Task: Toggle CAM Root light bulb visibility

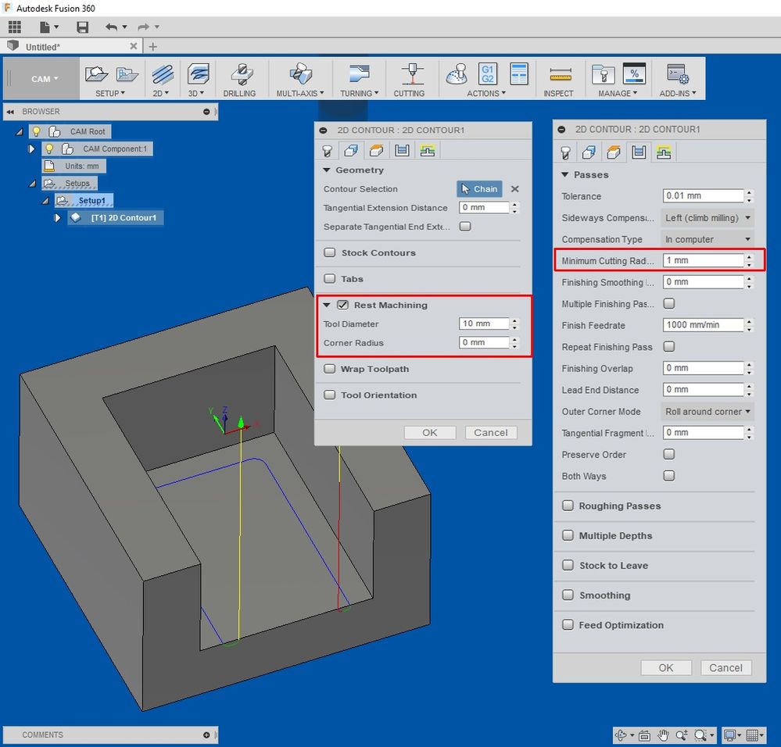Action: (x=37, y=131)
